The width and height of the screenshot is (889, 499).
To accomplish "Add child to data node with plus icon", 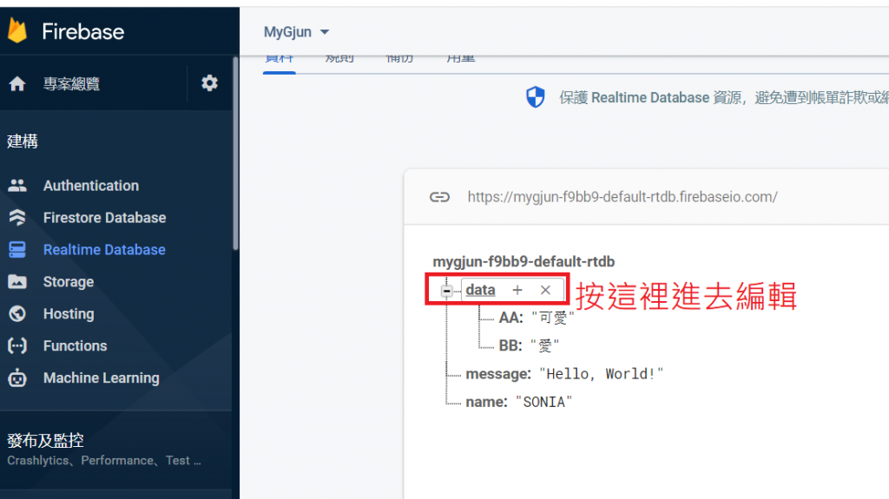I will click(x=517, y=290).
